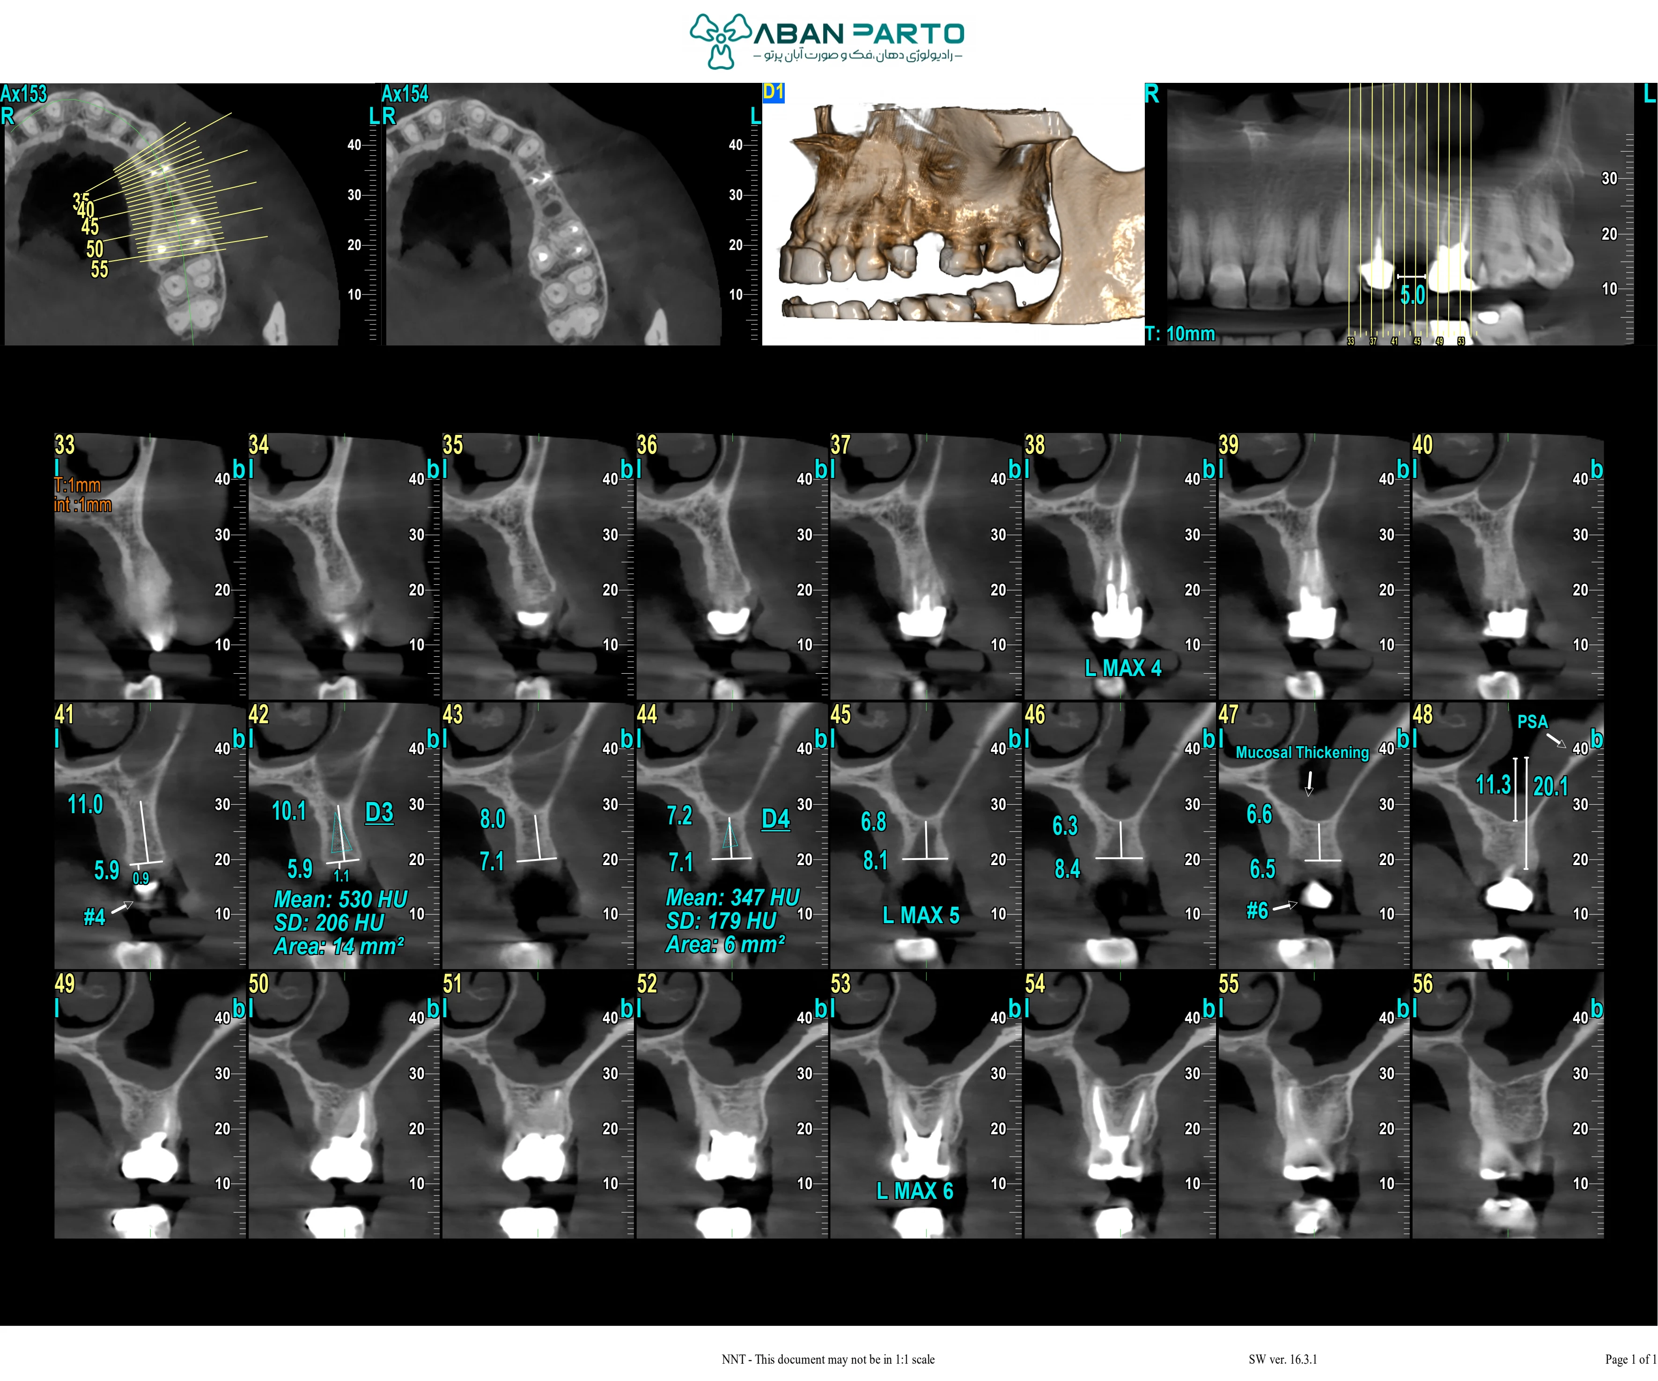
Task: Click the T: 10mm thickness label
Action: point(1180,333)
